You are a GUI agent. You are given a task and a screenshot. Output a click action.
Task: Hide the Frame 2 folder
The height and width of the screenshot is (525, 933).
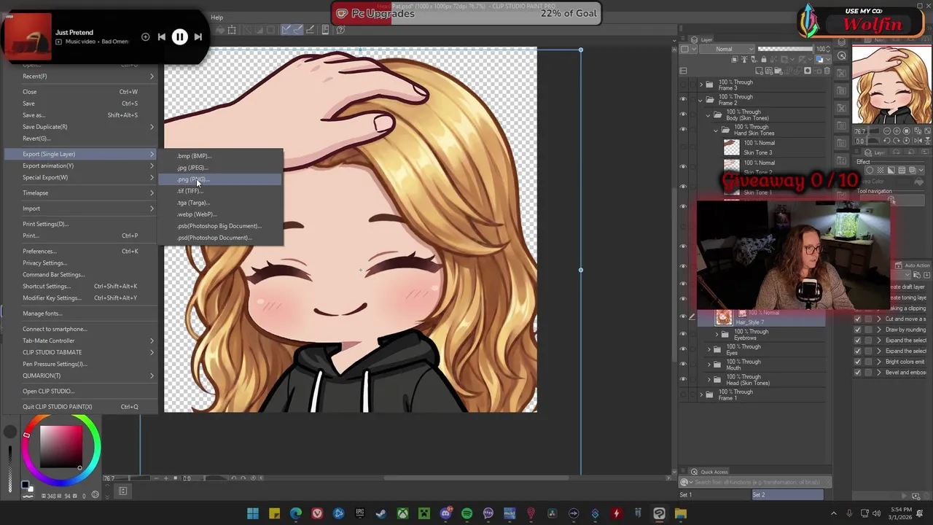click(683, 100)
